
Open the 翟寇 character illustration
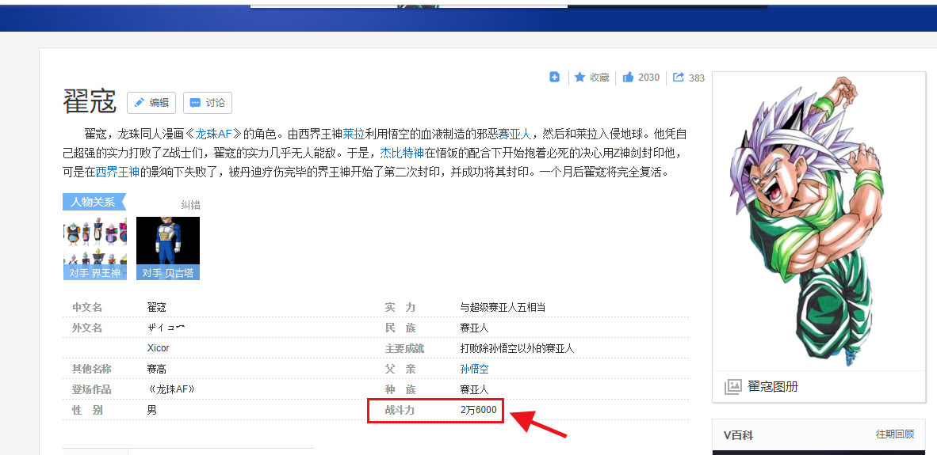point(819,221)
